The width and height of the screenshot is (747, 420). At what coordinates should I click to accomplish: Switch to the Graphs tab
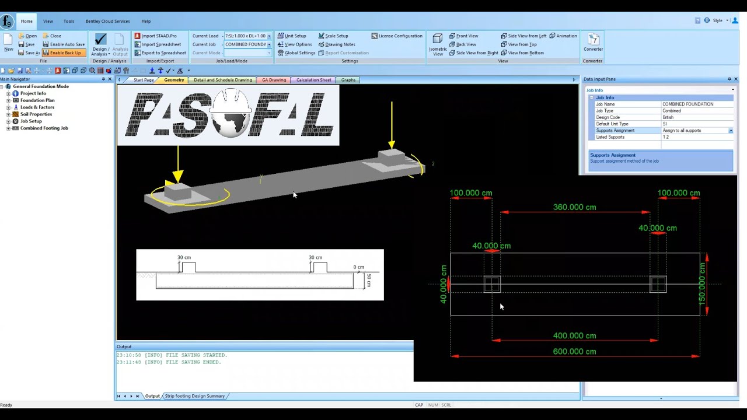coord(348,80)
